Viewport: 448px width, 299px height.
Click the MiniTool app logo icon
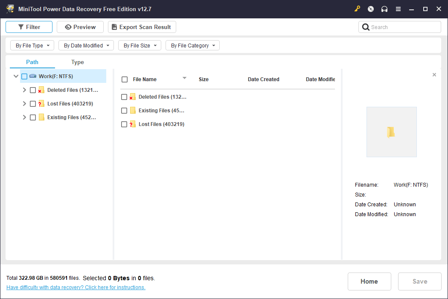pos(10,9)
